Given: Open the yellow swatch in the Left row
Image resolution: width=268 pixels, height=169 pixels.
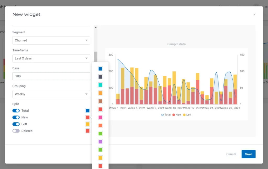Looking at the screenshot, I should (x=87, y=124).
